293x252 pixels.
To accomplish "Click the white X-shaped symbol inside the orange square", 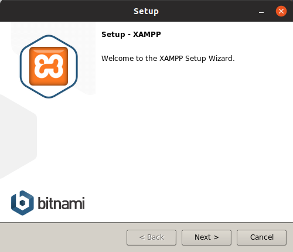I will pos(49,66).
